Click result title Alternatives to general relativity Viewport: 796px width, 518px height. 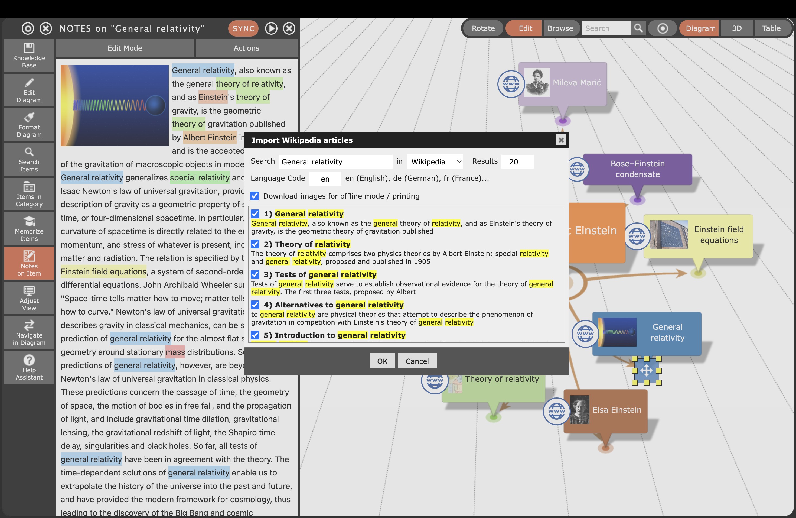coord(339,305)
